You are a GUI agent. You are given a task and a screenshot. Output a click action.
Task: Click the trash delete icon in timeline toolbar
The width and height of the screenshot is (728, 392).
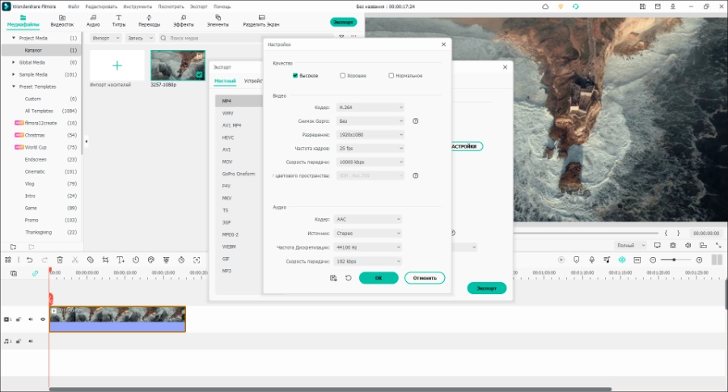[x=60, y=260]
